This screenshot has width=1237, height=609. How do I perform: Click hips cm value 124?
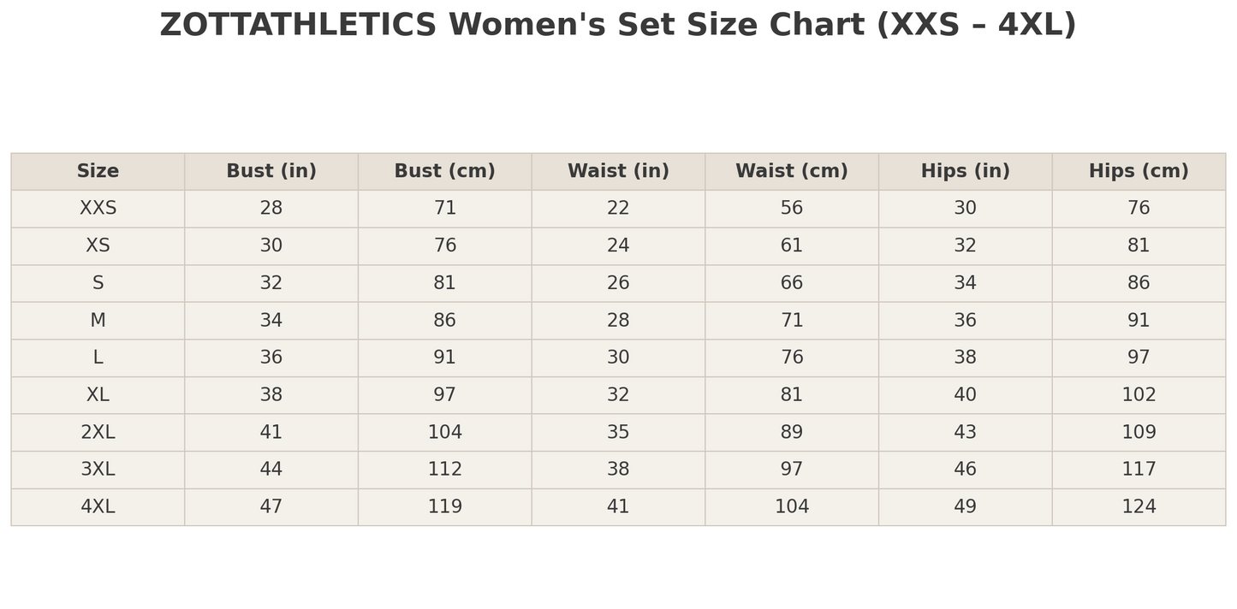(x=1139, y=507)
